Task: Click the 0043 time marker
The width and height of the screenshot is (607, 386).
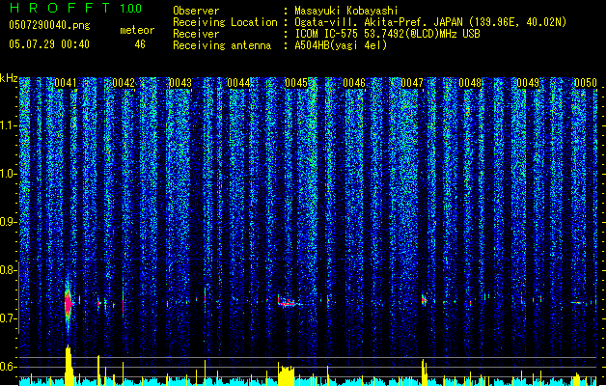Action: pos(180,83)
